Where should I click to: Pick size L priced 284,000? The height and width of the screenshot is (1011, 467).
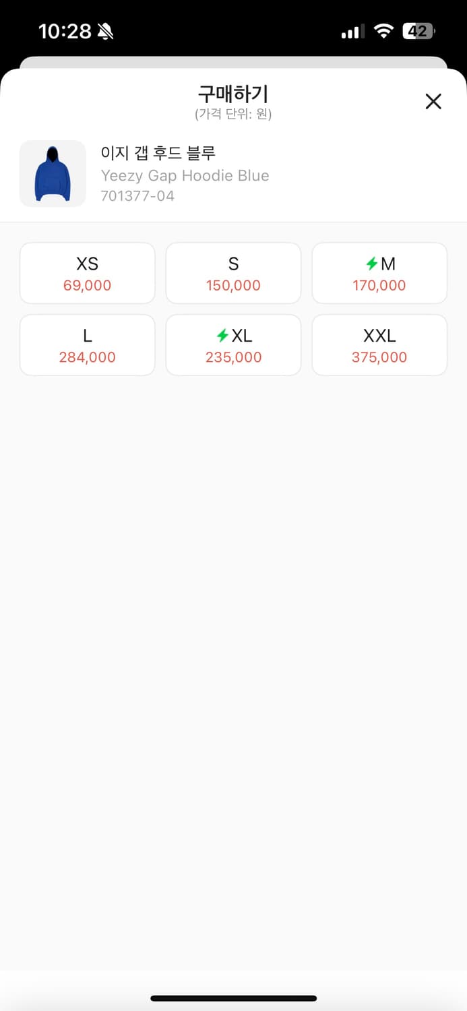(88, 345)
